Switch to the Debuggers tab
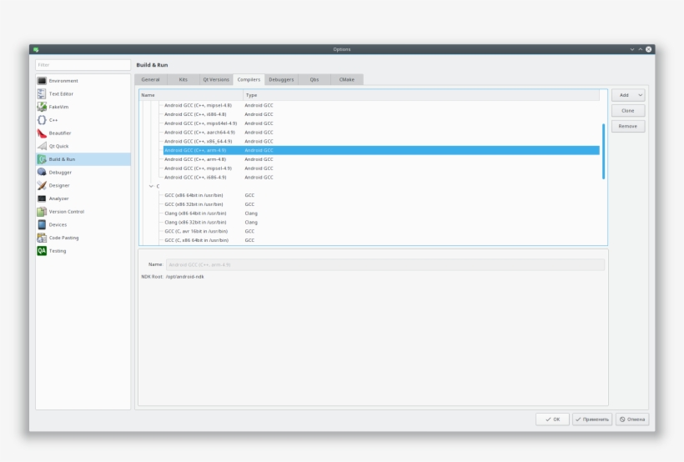The height and width of the screenshot is (462, 684). click(x=281, y=79)
